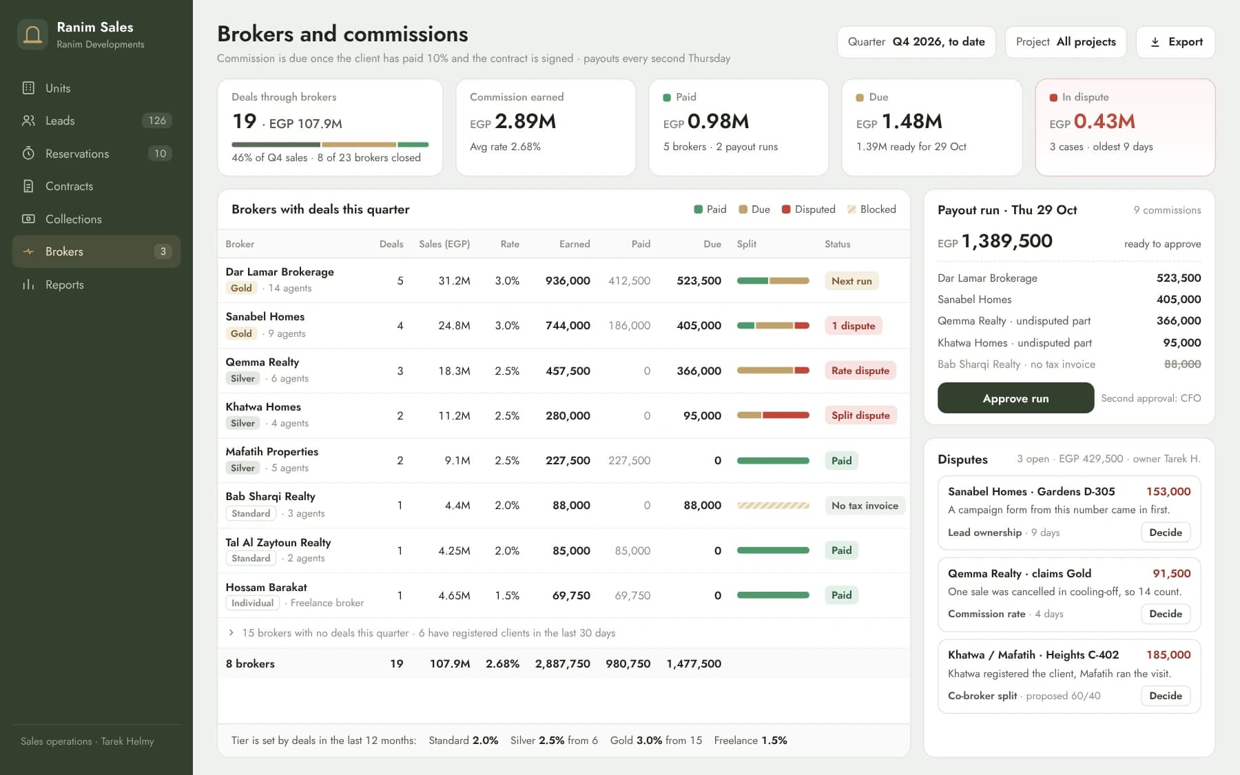
Task: Click the Bab Sharqi Realty struck-out 88,000 amount
Action: click(1182, 364)
